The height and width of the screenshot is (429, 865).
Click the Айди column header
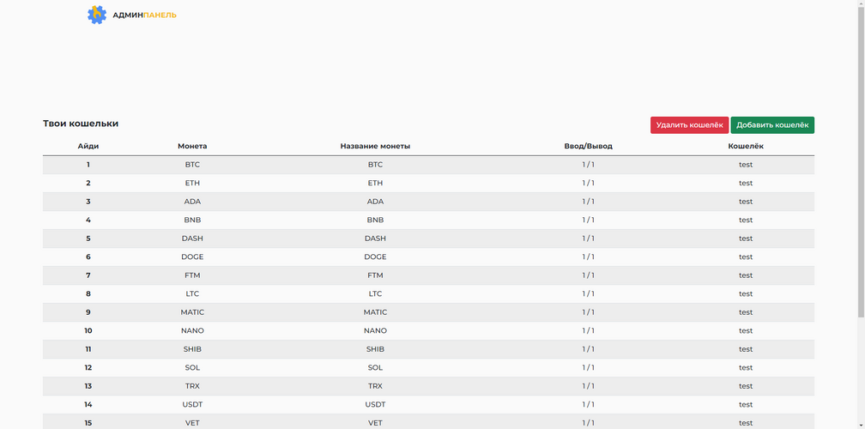click(x=88, y=146)
